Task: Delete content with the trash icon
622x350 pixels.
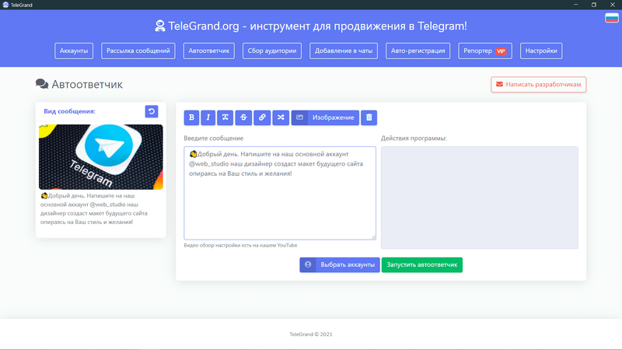Action: (x=369, y=117)
